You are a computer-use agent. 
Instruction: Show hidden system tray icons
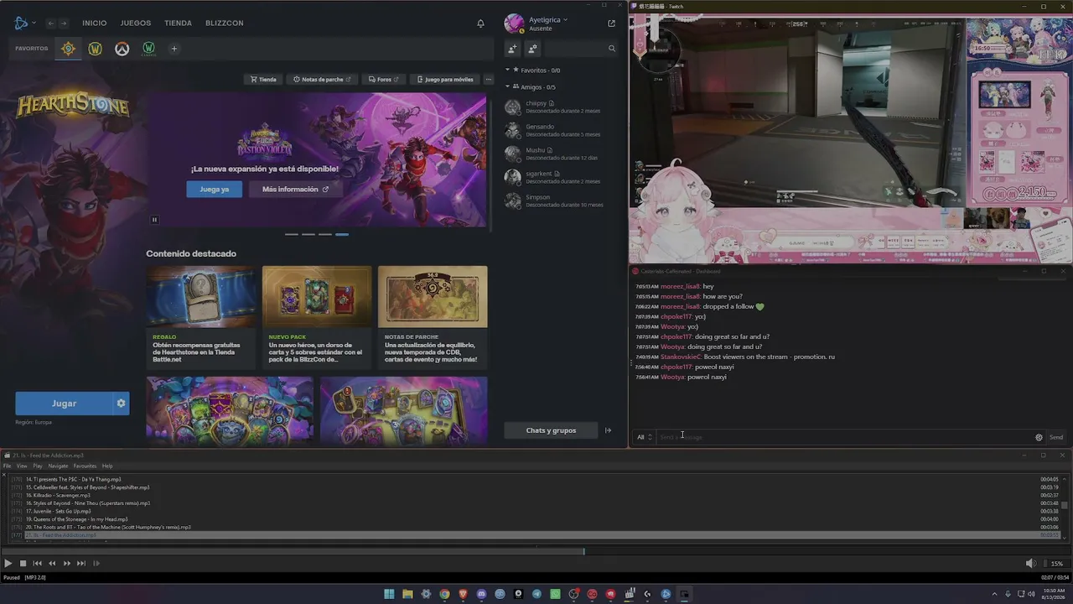(x=997, y=594)
